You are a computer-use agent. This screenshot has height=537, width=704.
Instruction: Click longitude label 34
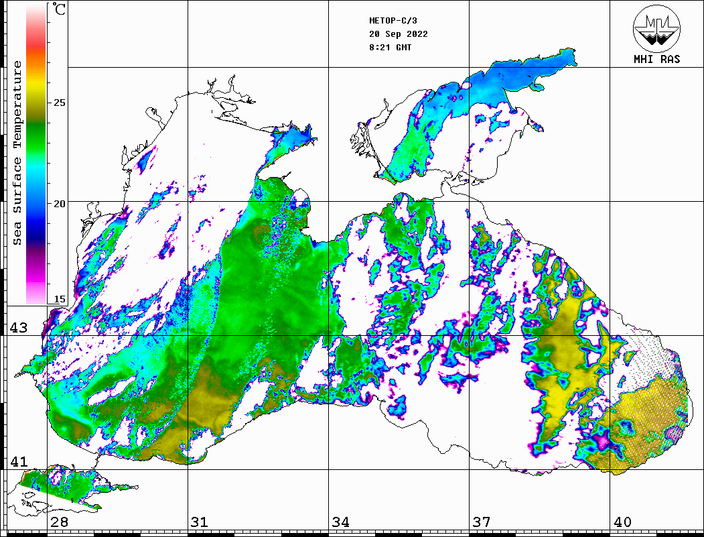pos(340,522)
